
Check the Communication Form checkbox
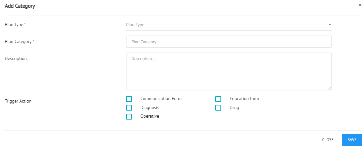tap(129, 99)
